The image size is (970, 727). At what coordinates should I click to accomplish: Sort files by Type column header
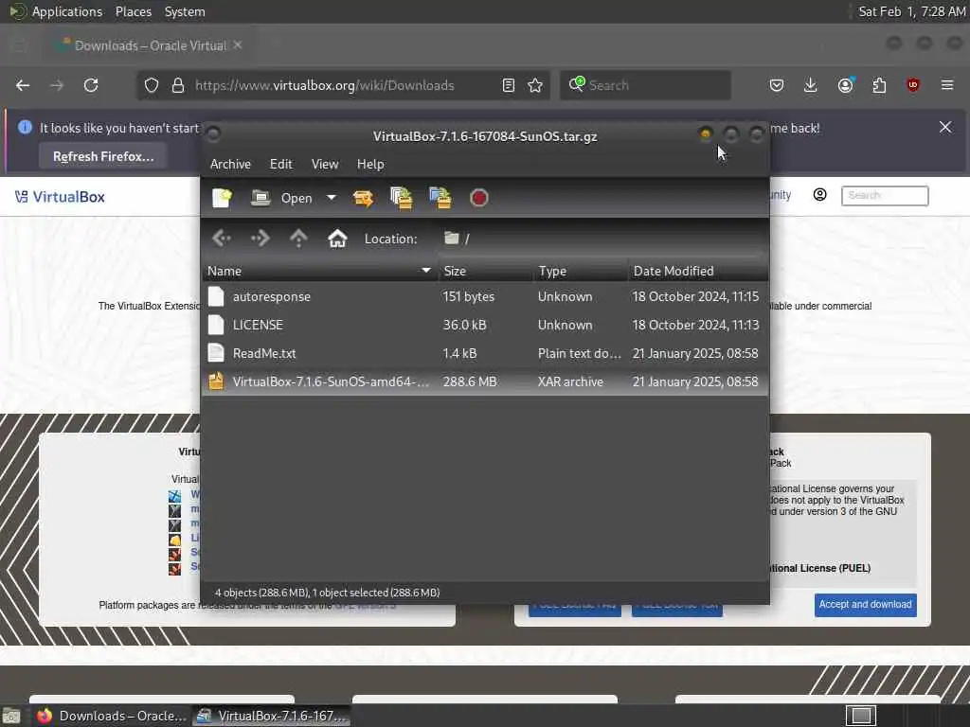click(x=581, y=271)
